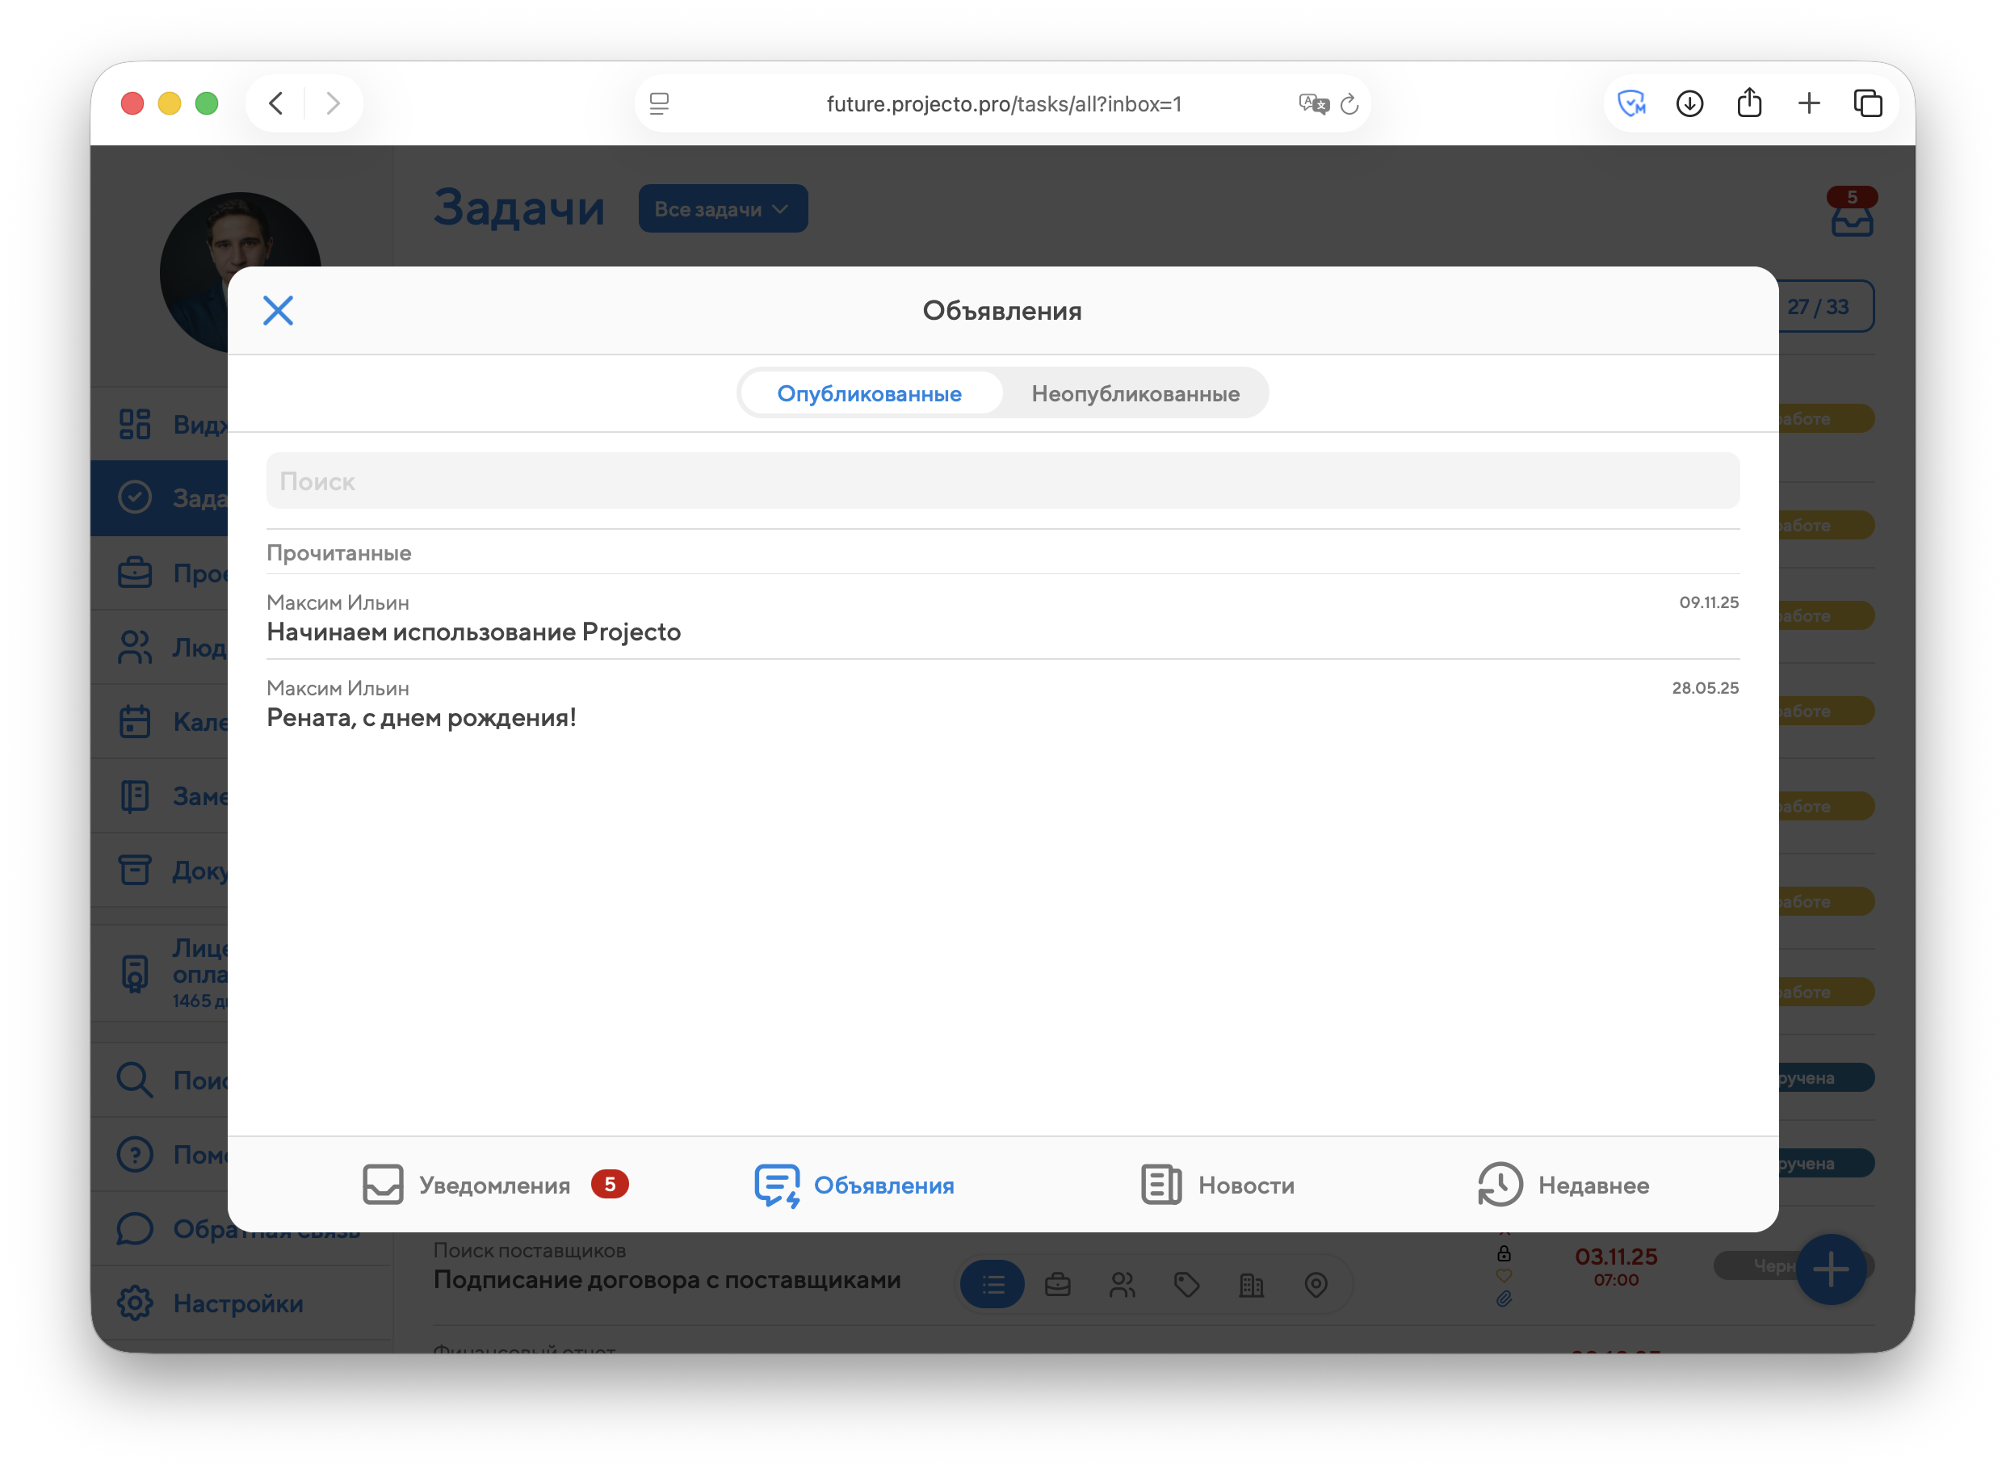
Task: Reload the page
Action: coord(1349,103)
